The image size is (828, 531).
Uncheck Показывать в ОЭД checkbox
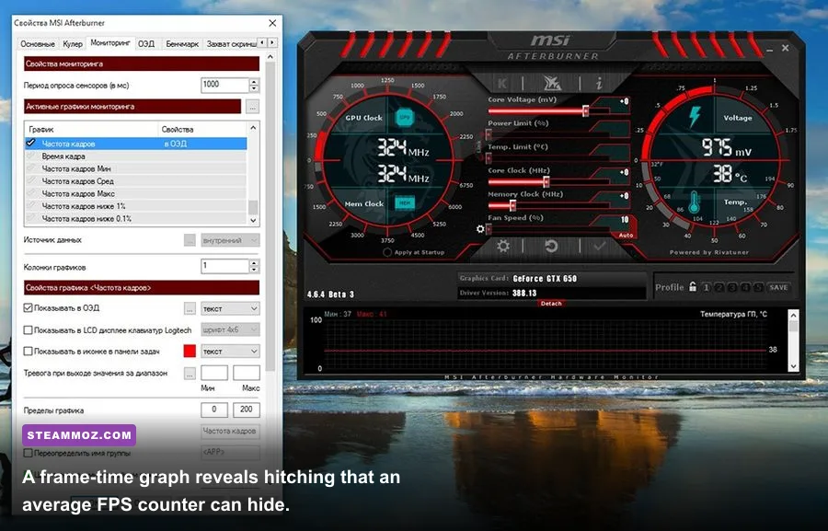coord(28,307)
